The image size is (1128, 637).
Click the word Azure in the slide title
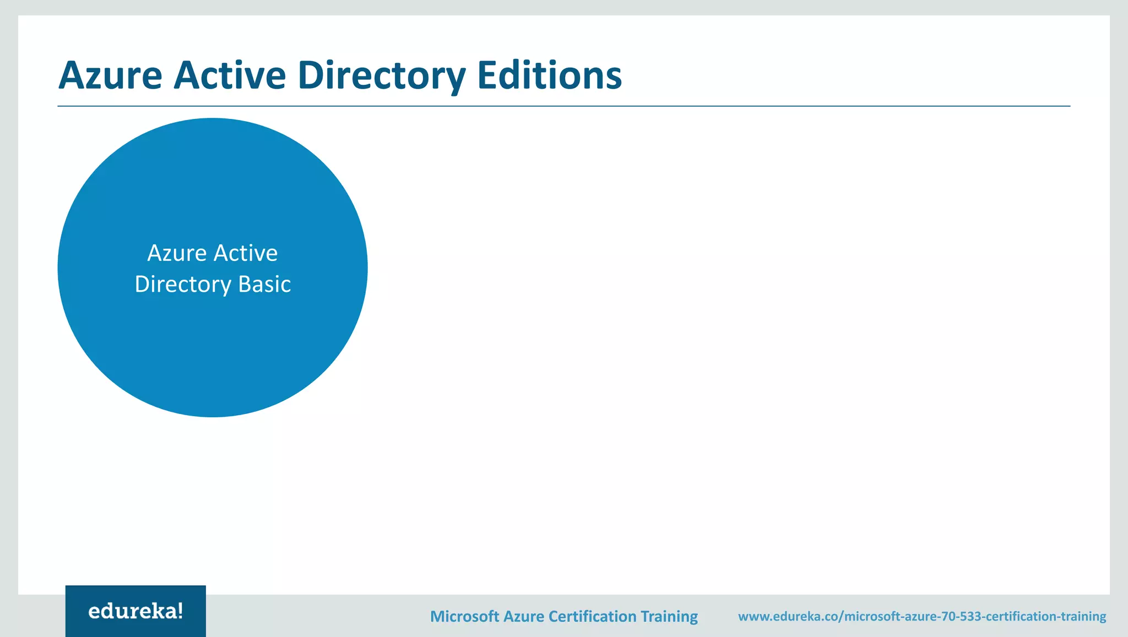pos(110,75)
